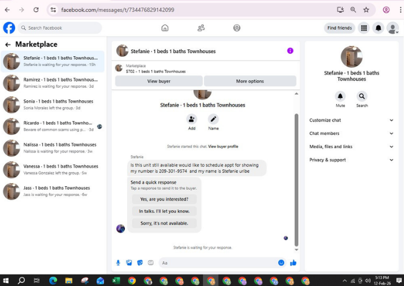Send 'Yes, are you interested?' quick response
404x286 pixels.
click(x=164, y=199)
